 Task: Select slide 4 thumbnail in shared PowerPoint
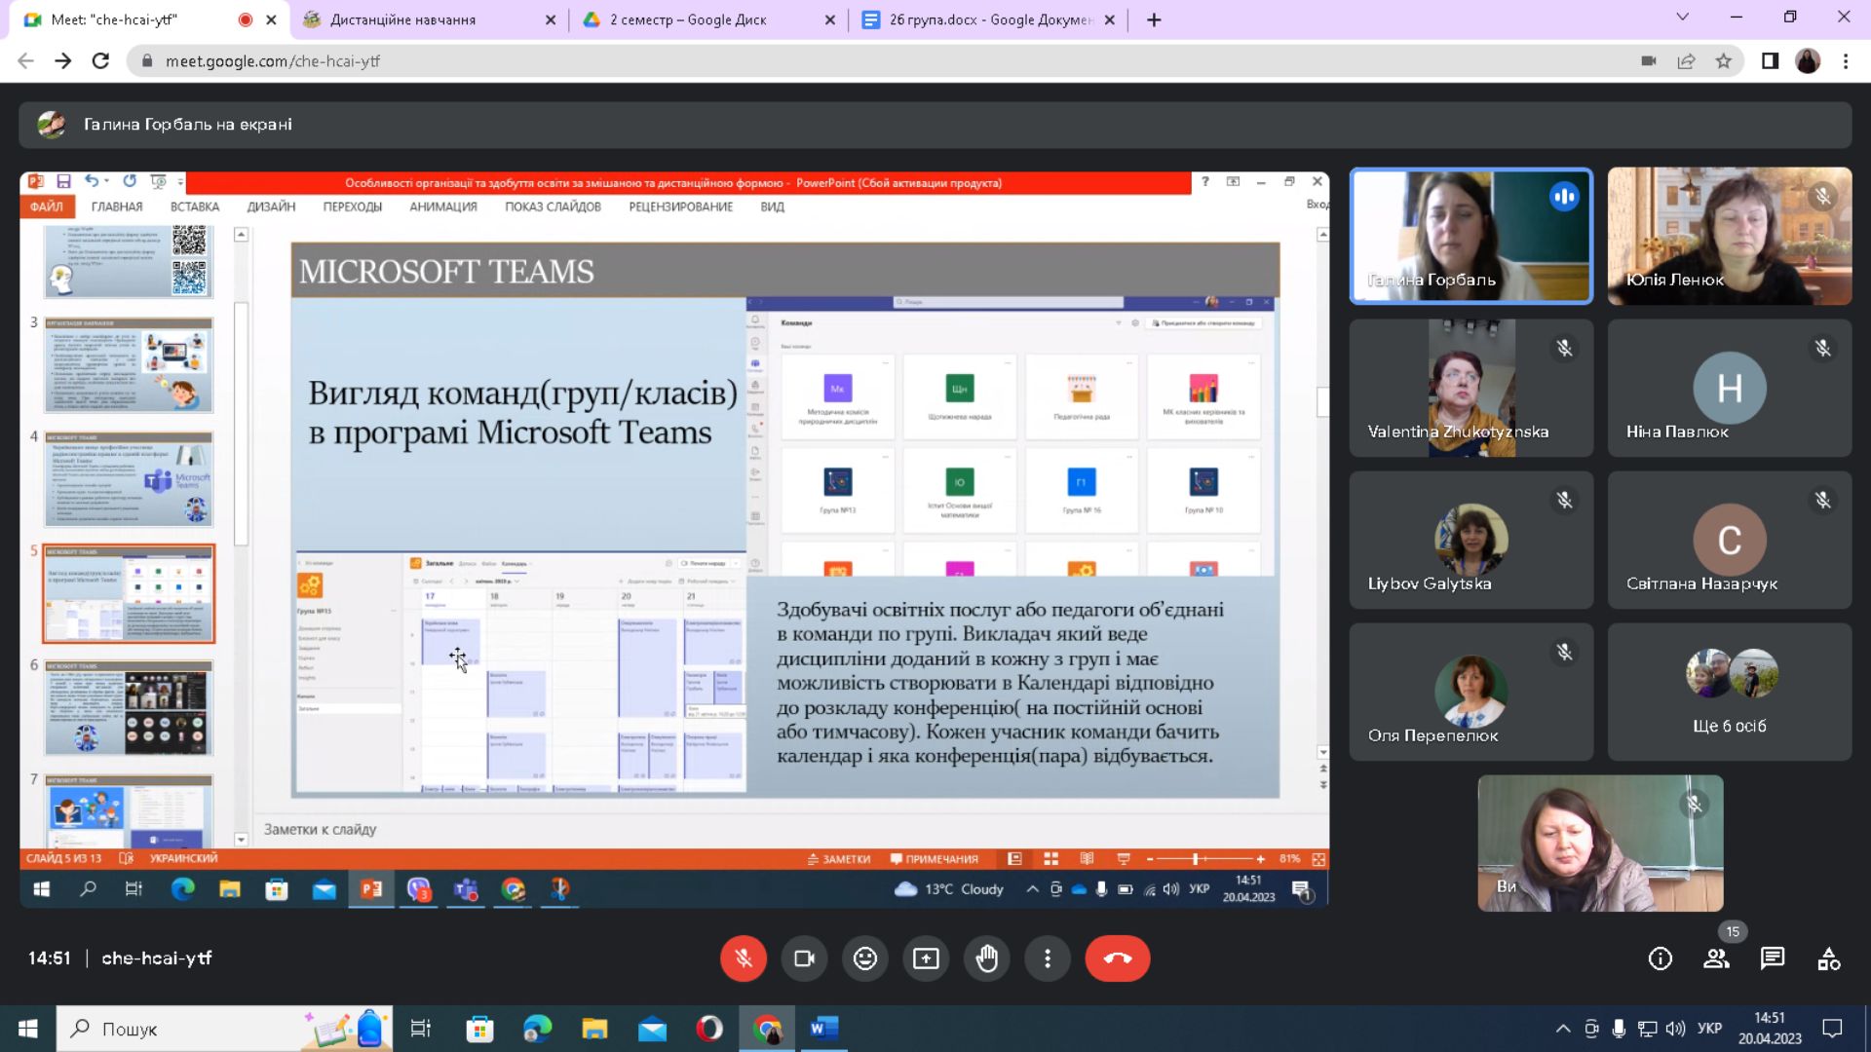[x=129, y=479]
